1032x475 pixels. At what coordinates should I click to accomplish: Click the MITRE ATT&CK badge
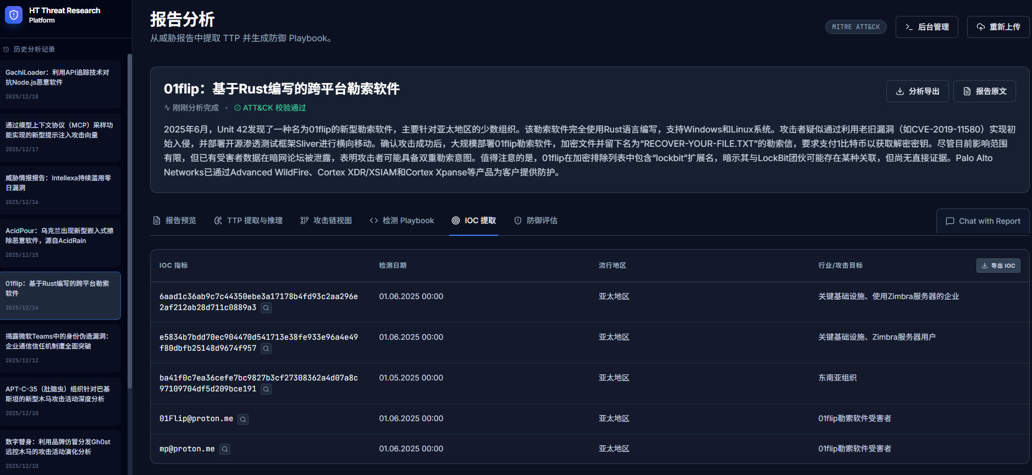tap(855, 27)
